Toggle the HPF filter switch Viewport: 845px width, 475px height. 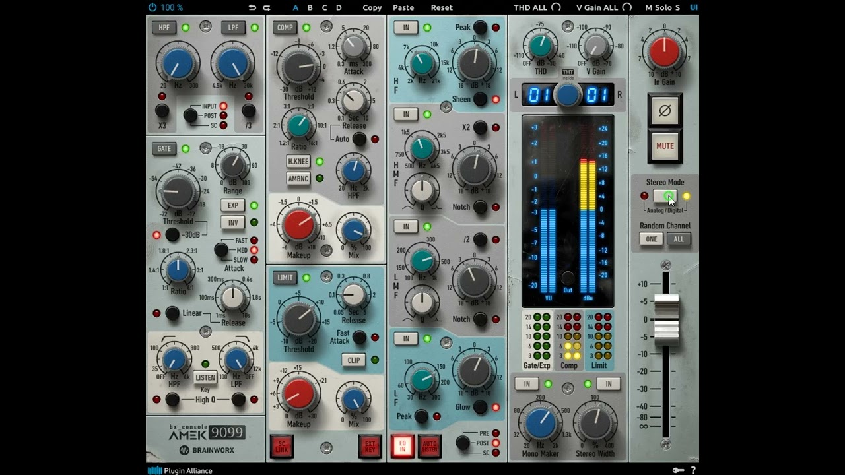coord(164,28)
